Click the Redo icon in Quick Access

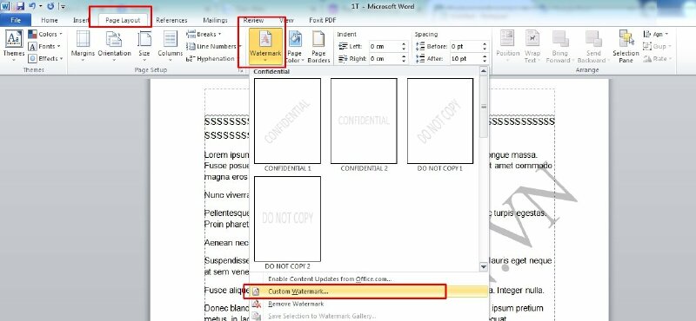50,6
